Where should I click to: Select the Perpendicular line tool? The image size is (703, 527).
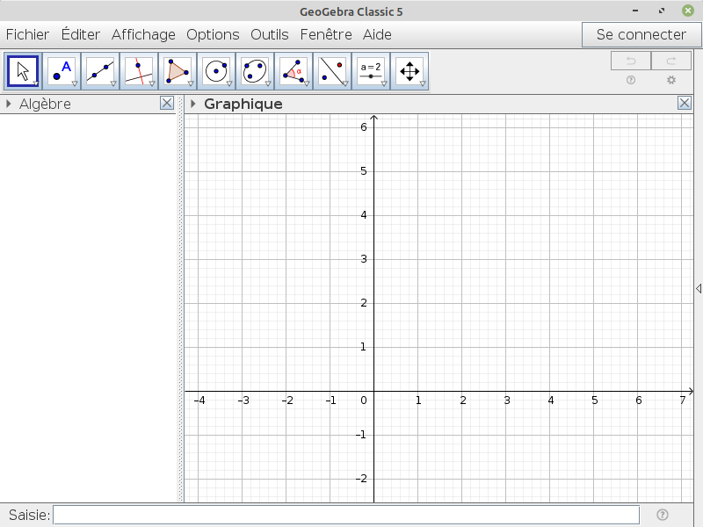pos(139,71)
